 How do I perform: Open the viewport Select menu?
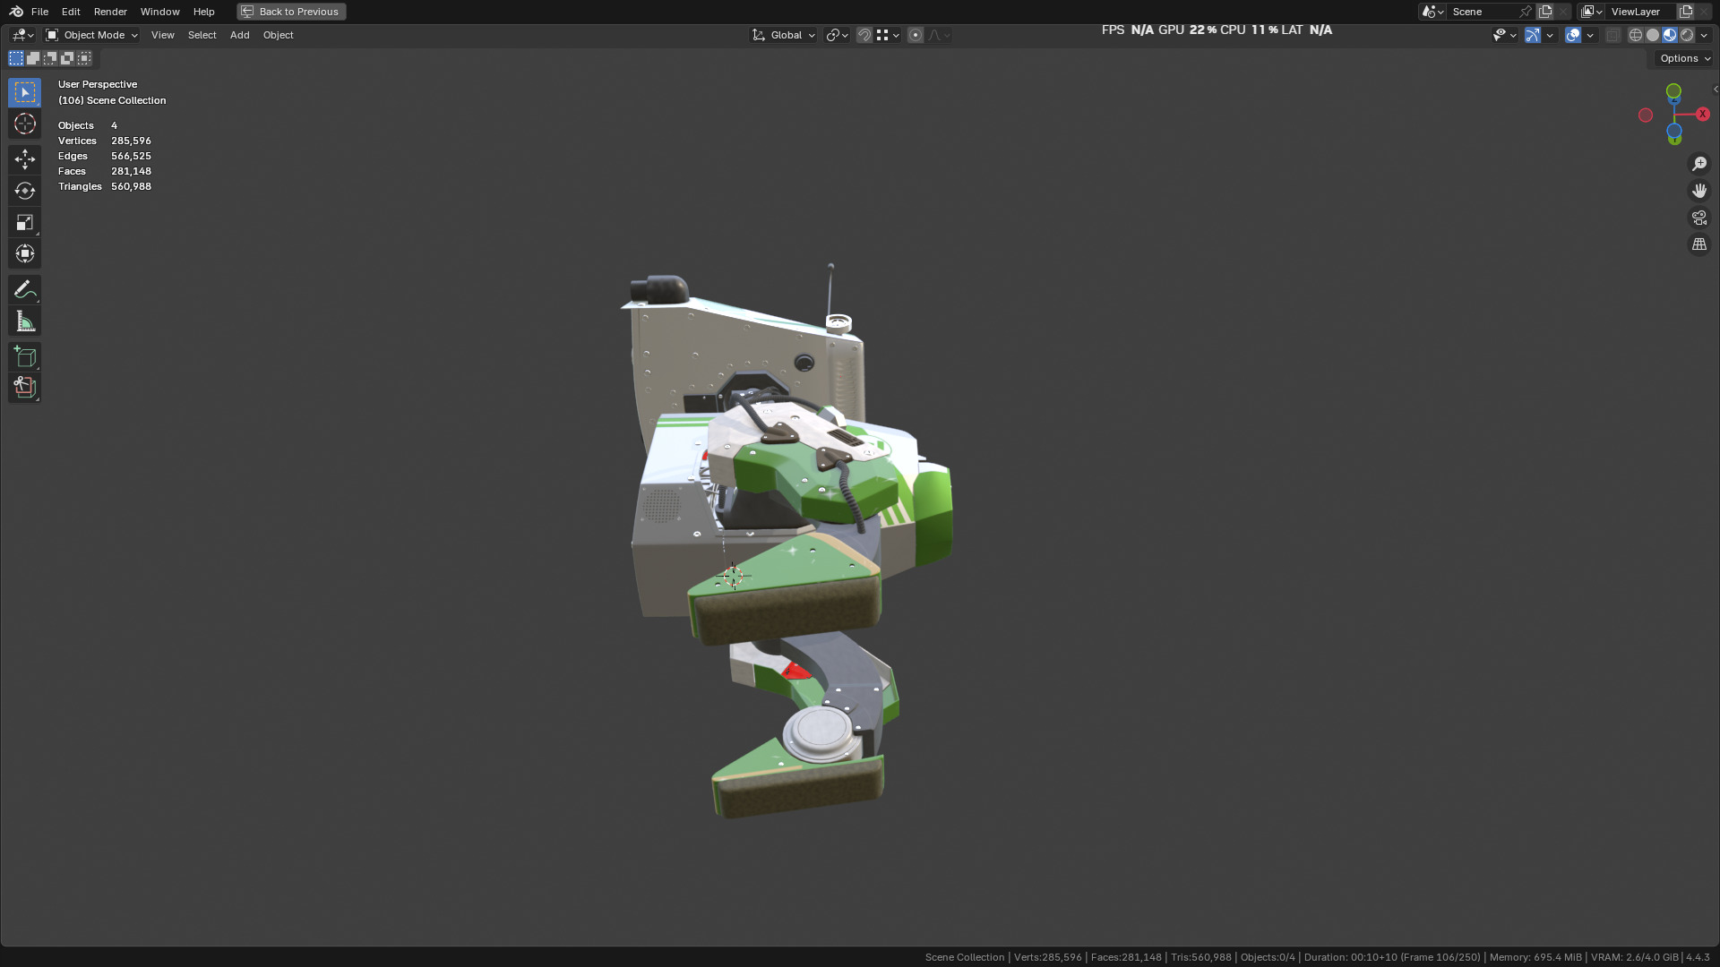tap(202, 35)
